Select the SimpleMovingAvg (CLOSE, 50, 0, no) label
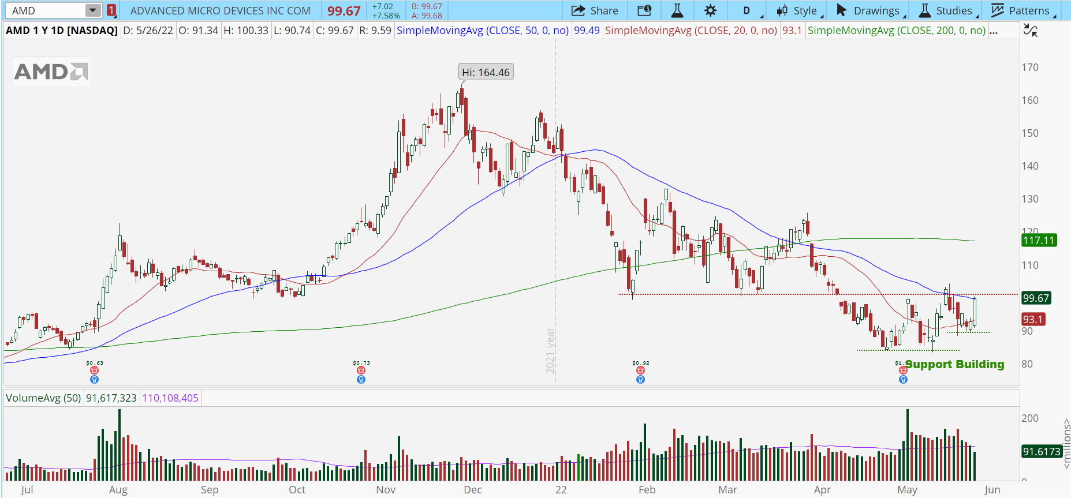 pyautogui.click(x=483, y=31)
